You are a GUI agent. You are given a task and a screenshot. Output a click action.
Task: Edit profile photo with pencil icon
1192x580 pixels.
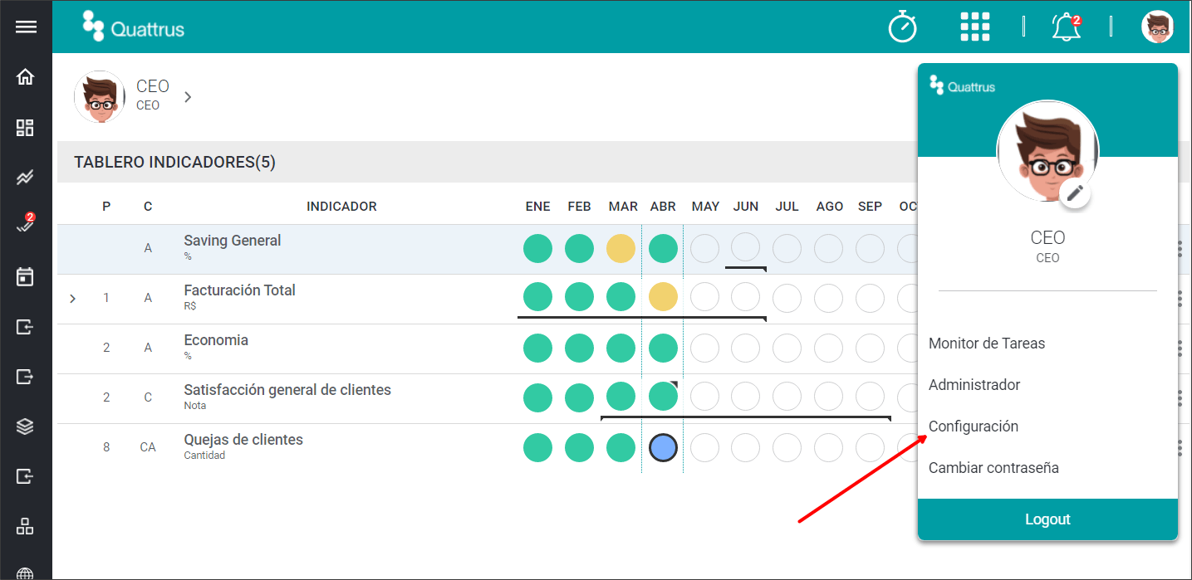(x=1075, y=193)
